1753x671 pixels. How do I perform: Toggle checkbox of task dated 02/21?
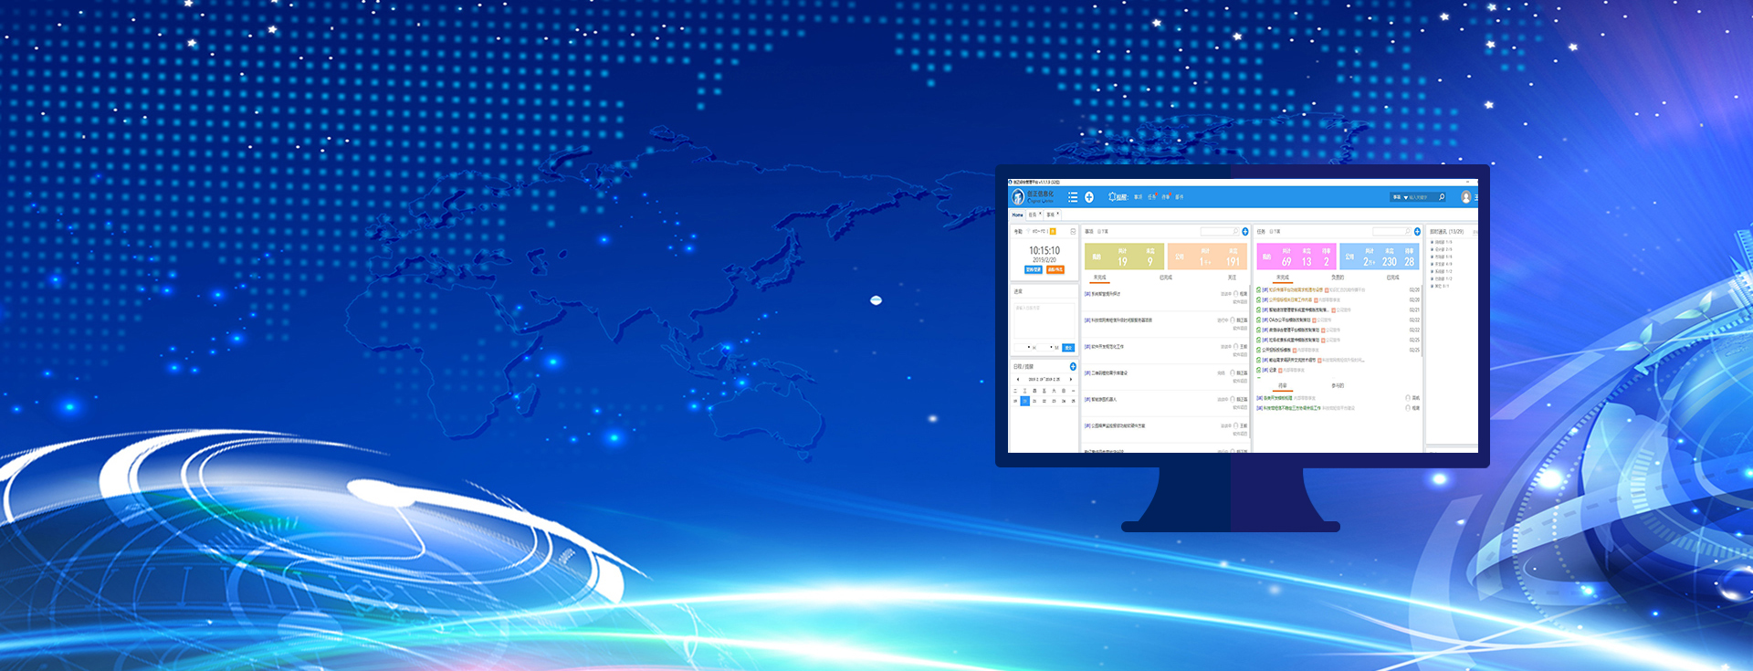pyautogui.click(x=1259, y=310)
